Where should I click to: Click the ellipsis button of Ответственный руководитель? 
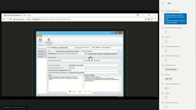tap(119, 73)
